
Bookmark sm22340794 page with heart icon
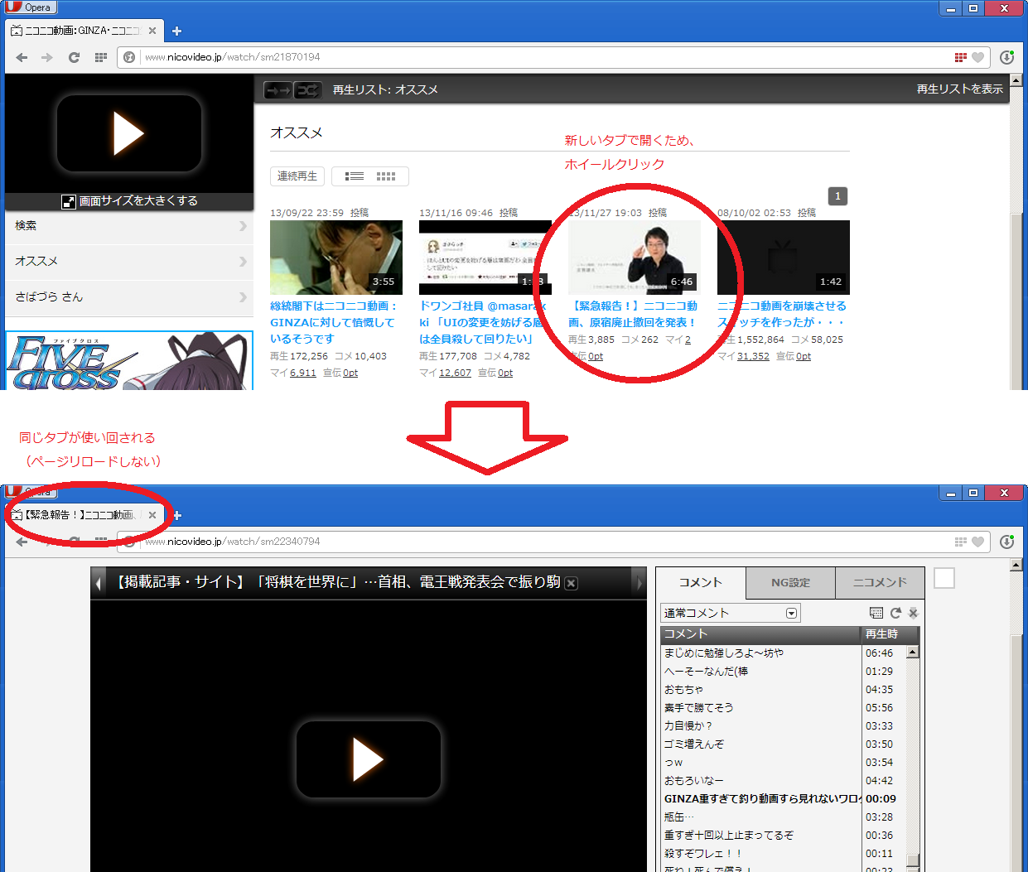pos(977,542)
